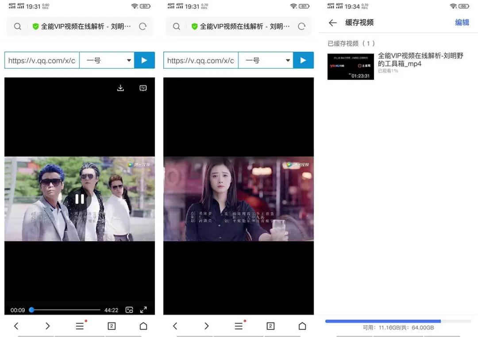Open browser menu icon with red dot
The image size is (478, 337).
pyautogui.click(x=80, y=325)
